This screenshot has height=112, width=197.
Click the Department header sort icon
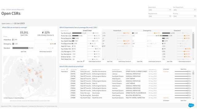(x=68, y=31)
